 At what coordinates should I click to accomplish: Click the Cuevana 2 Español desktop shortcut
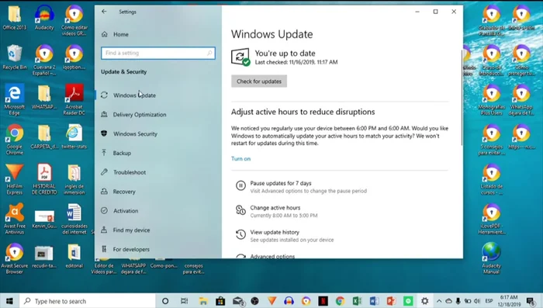[x=44, y=60]
